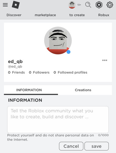
Task: Open the Robux nav link
Action: tap(104, 15)
